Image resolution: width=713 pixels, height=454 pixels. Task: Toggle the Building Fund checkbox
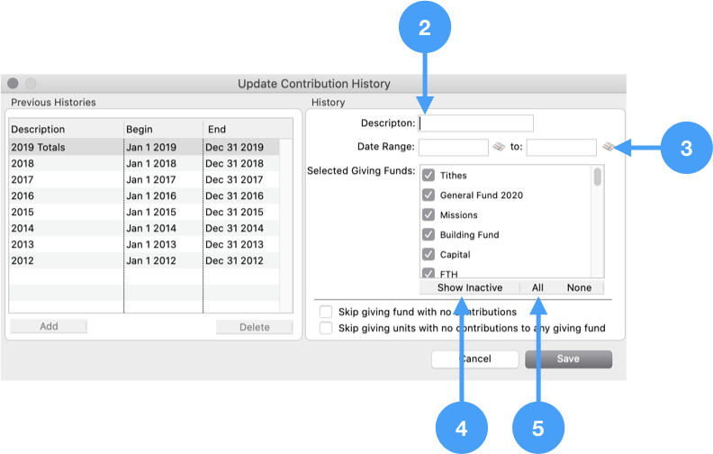click(429, 235)
